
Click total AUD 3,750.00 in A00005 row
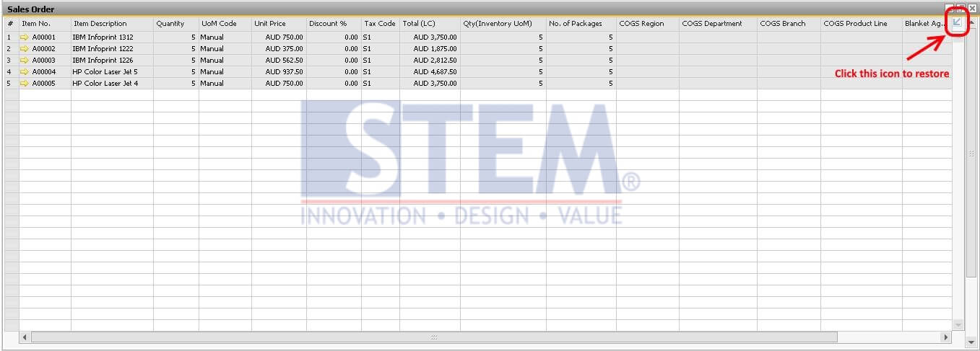click(x=430, y=84)
